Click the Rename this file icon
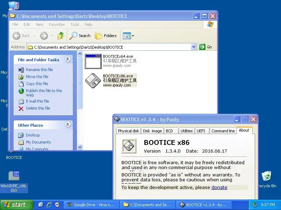This screenshot has height=210, width=281. coord(21,70)
